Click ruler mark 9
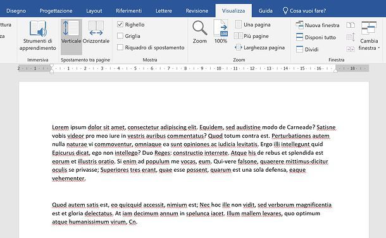Screen dimensions: 386x238 point(202,69)
